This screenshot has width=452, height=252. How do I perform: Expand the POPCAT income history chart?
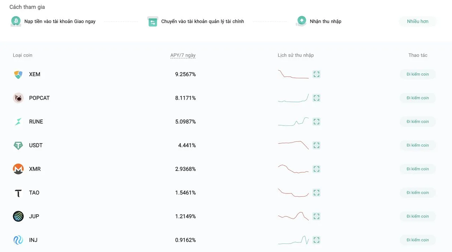coord(316,98)
